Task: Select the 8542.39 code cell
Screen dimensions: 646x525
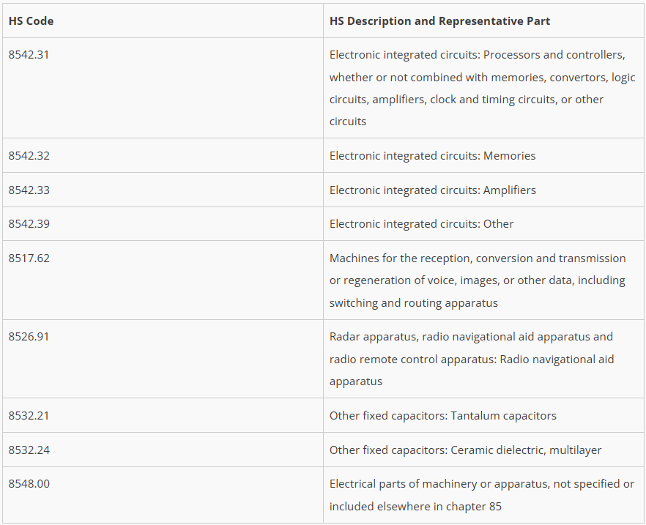Action: [x=29, y=224]
